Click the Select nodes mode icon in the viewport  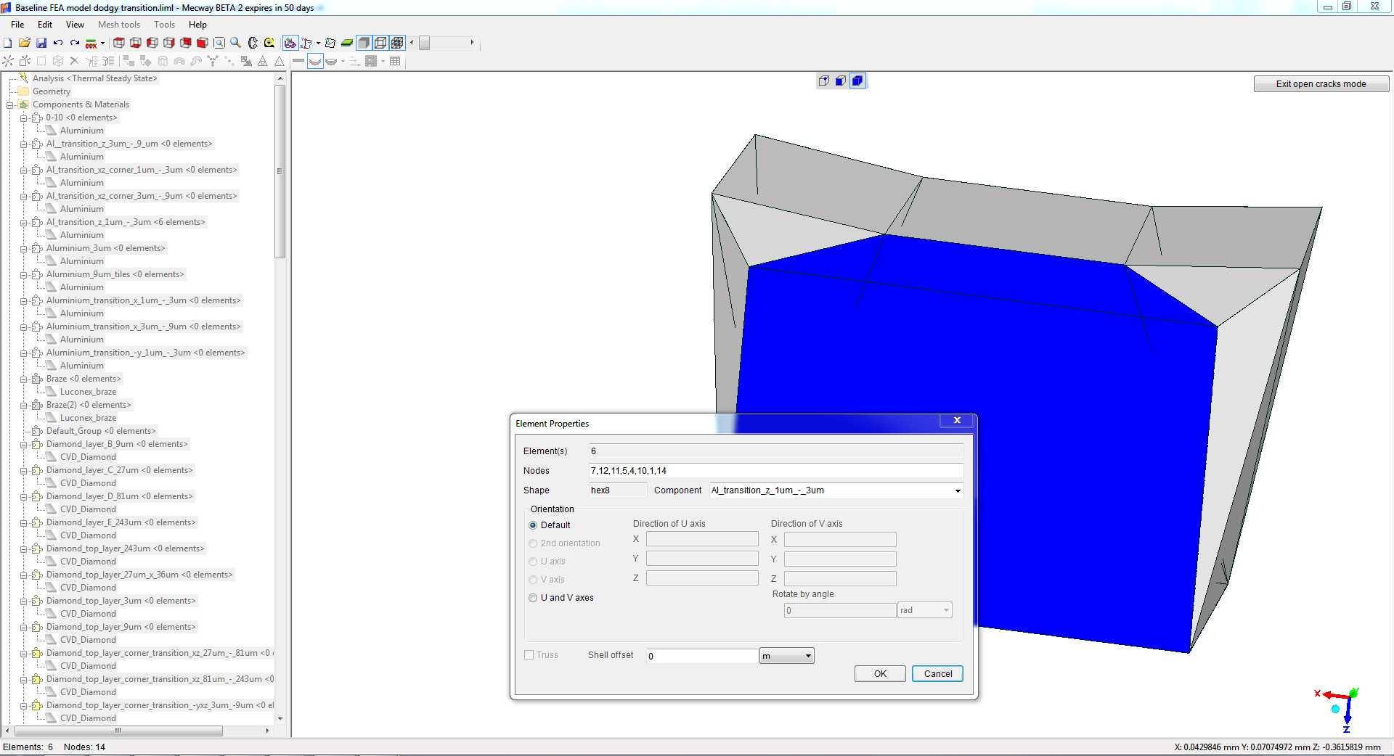tap(824, 81)
